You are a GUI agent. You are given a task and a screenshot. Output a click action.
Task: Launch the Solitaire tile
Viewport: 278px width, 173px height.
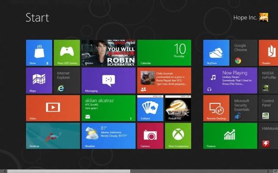[x=150, y=108]
